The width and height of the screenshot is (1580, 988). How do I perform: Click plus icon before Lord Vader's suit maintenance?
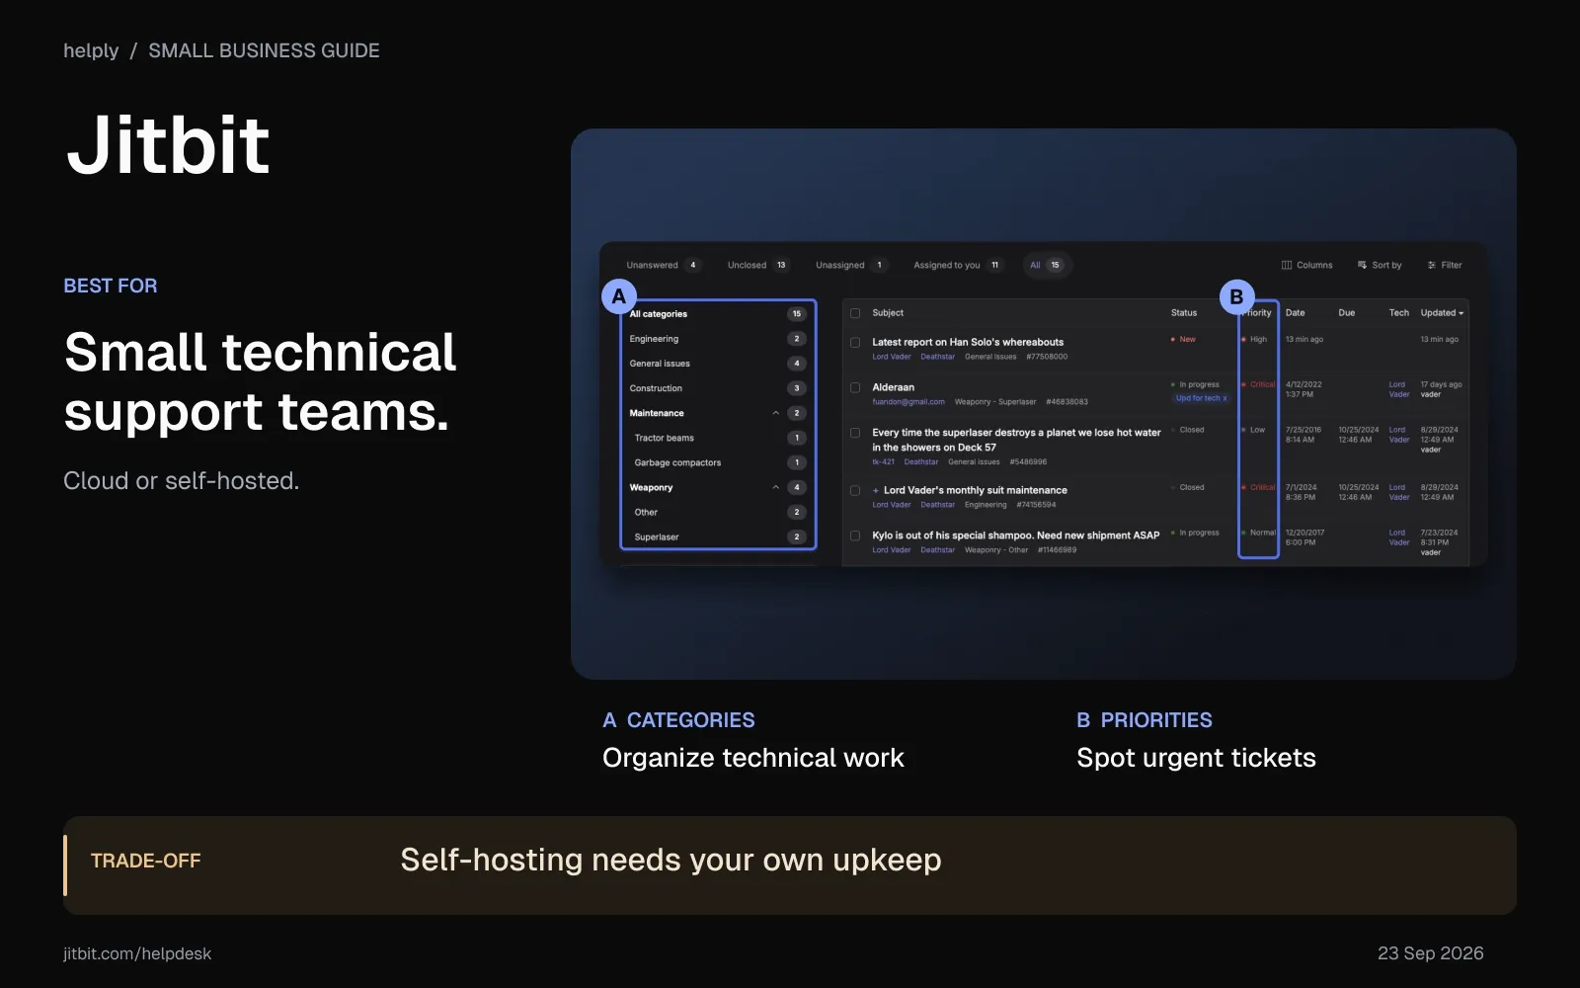click(x=876, y=490)
